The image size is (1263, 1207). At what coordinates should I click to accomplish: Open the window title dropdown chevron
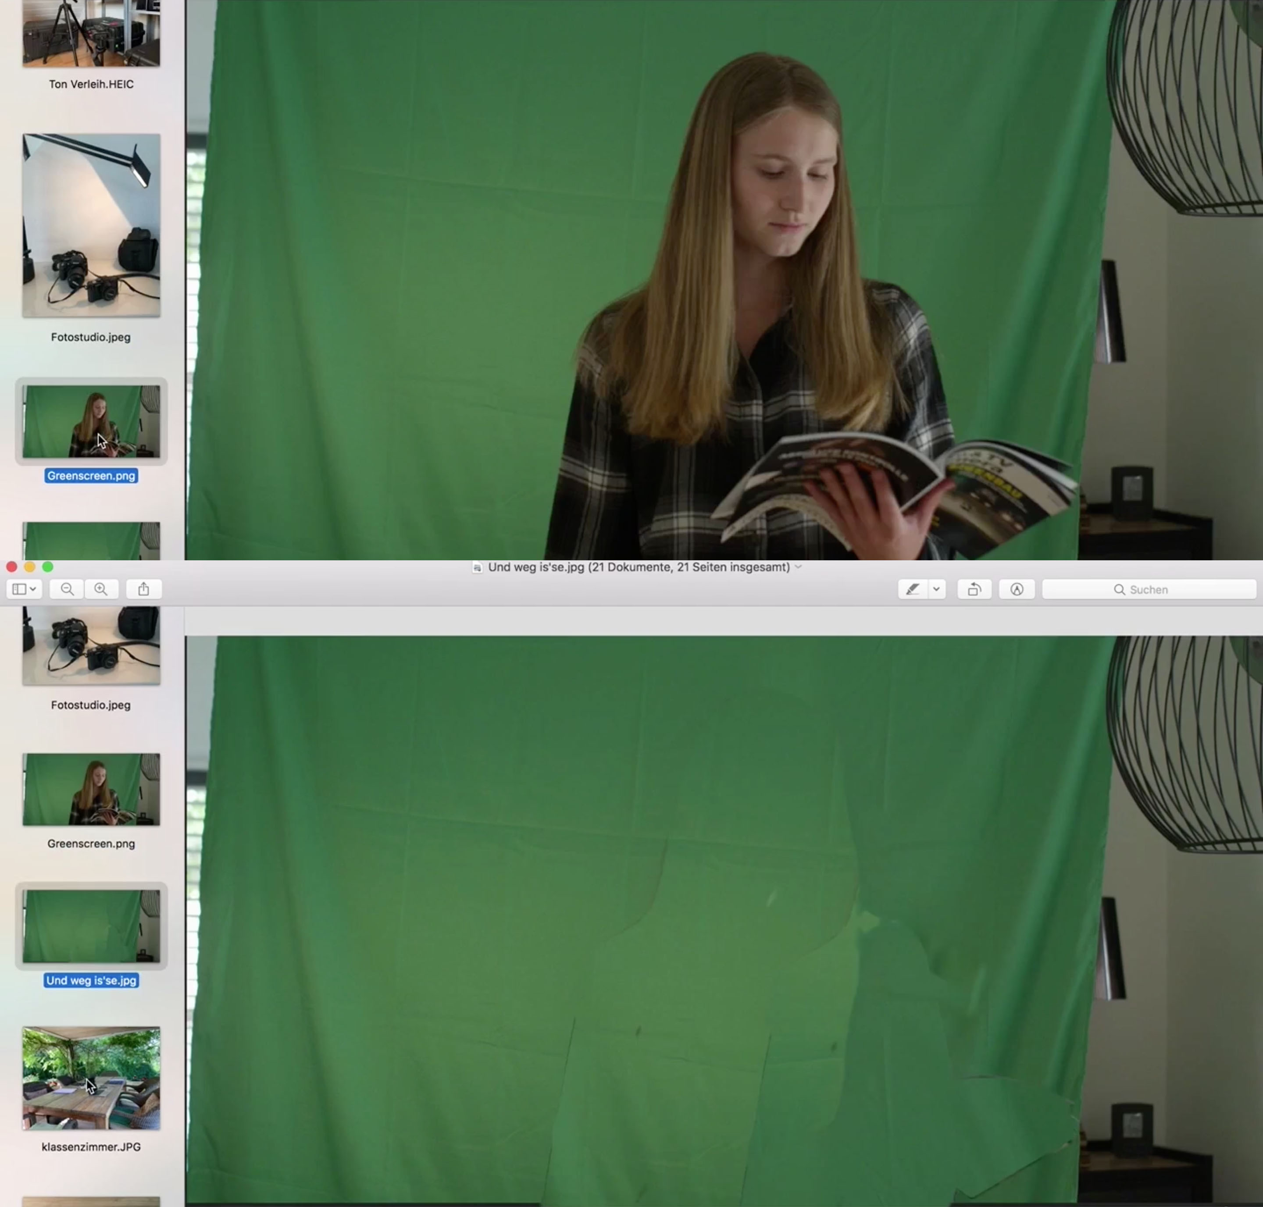pos(799,567)
